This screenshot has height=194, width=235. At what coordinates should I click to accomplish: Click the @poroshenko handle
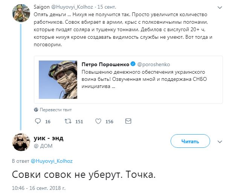pyautogui.click(x=154, y=64)
